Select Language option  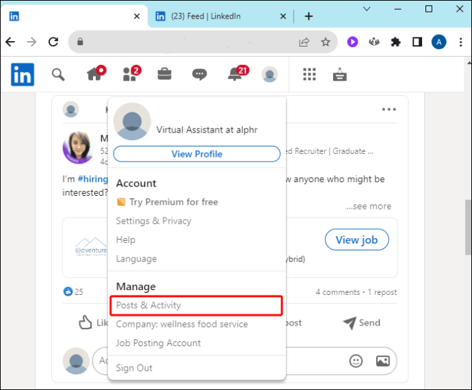tap(136, 259)
